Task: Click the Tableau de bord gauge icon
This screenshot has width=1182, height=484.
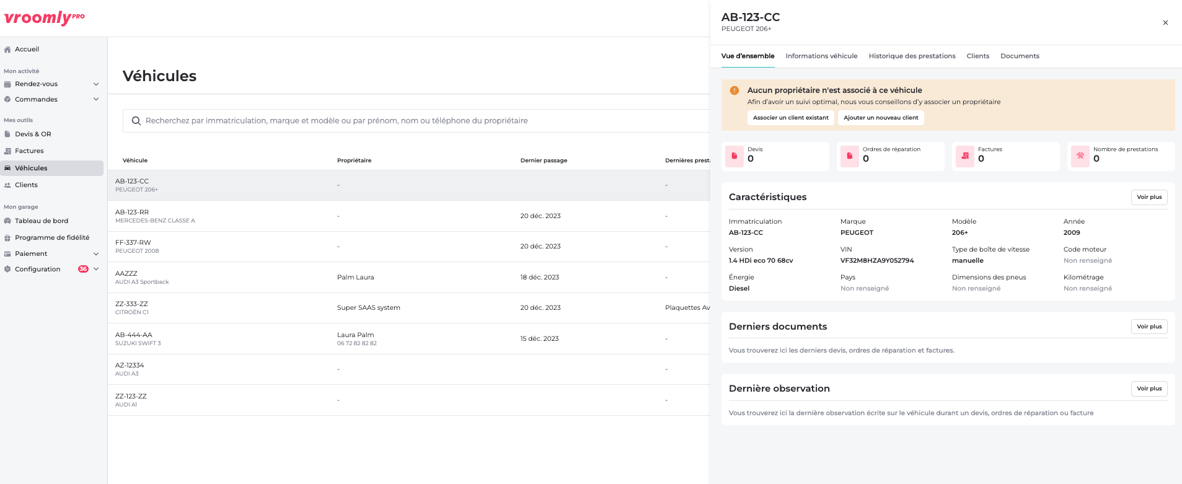Action: pos(7,221)
